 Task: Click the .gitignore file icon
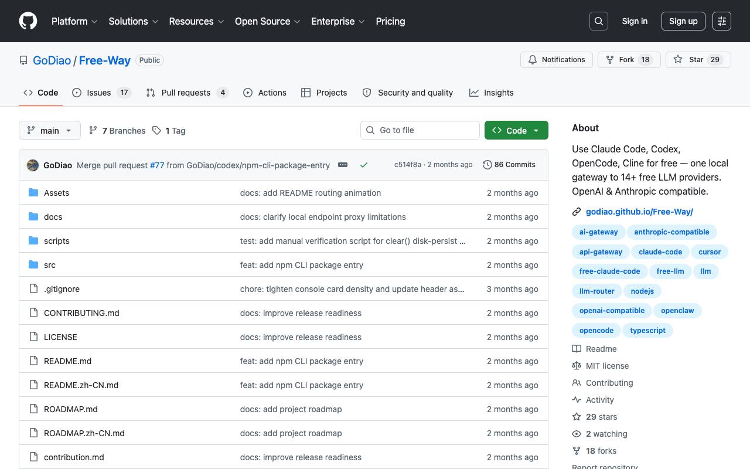click(x=33, y=288)
